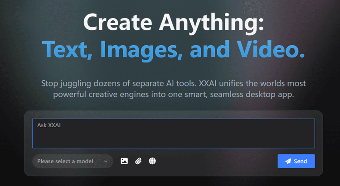Click the 'Create Anything:' white heading

pos(173,23)
